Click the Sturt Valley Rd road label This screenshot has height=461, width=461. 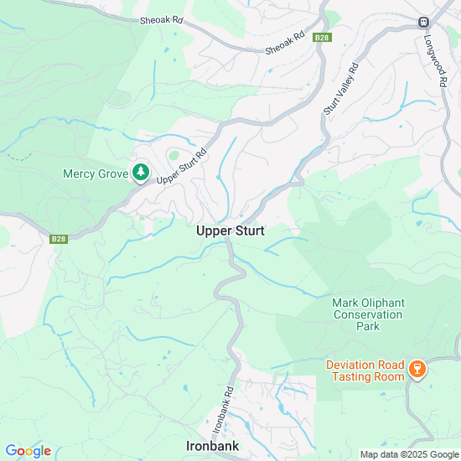341,89
